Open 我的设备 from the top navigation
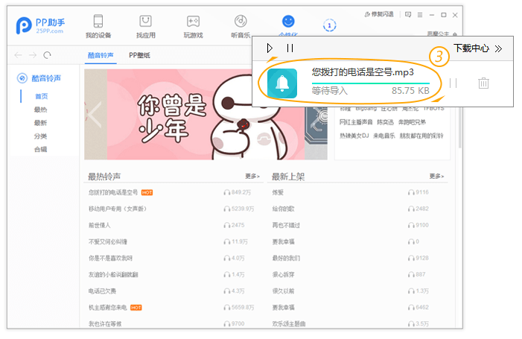 click(98, 27)
